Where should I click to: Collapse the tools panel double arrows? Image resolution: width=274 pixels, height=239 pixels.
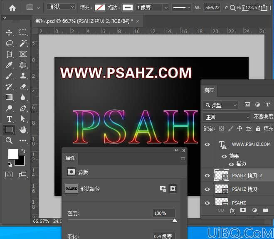[5, 17]
